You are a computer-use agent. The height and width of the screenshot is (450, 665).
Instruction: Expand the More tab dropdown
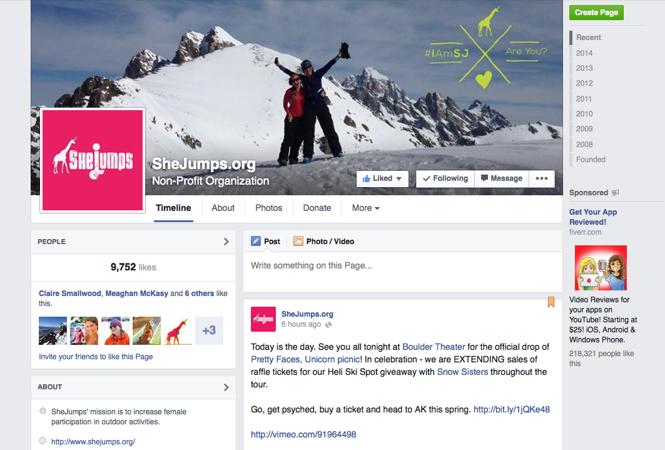[x=365, y=208]
